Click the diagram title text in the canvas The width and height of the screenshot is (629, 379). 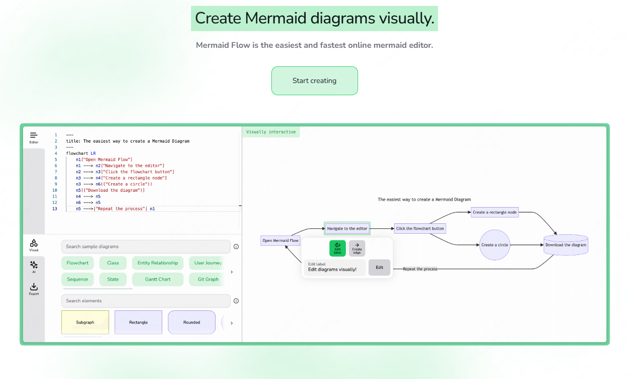tap(424, 199)
